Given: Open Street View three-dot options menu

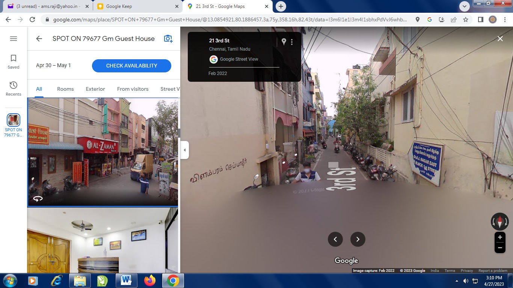Looking at the screenshot, I should 292,42.
